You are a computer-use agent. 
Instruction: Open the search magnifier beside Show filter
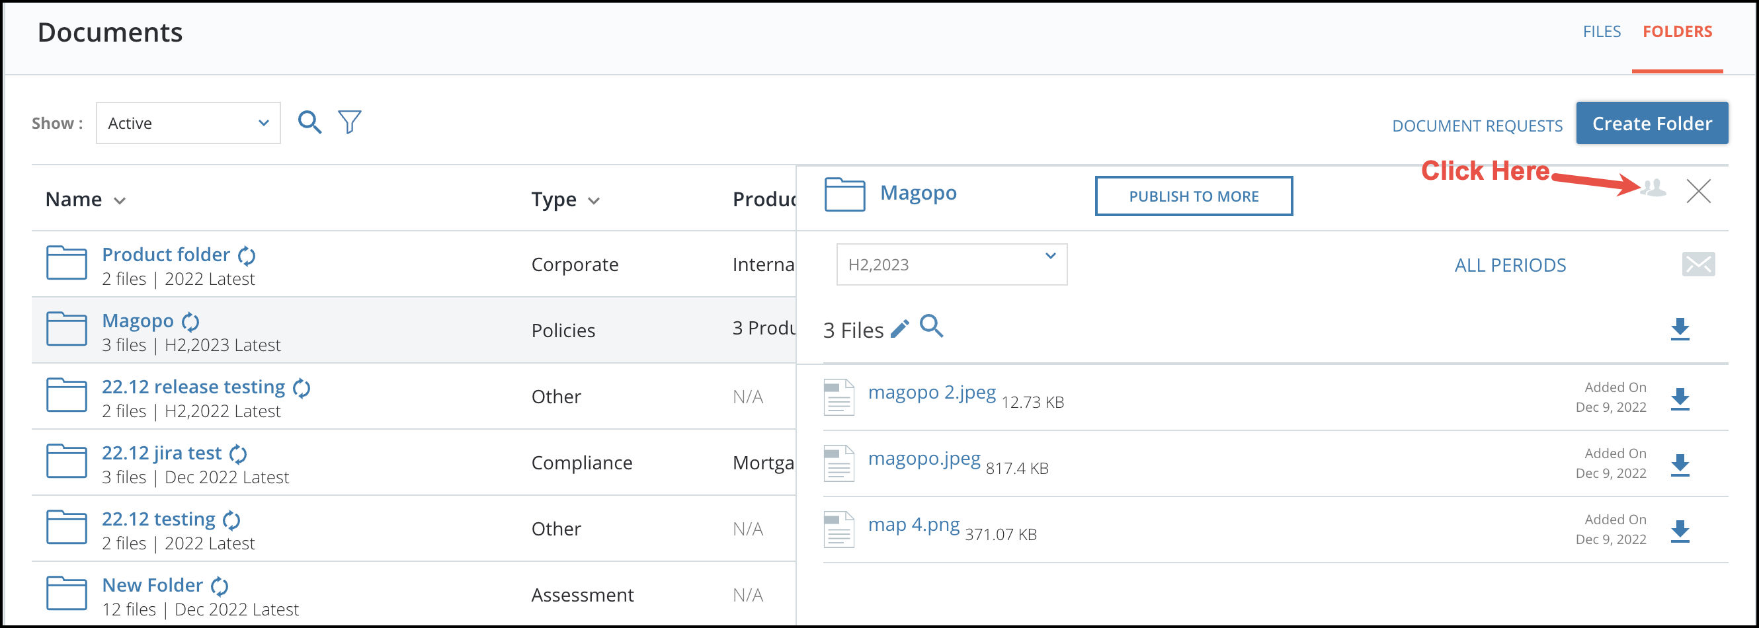309,122
